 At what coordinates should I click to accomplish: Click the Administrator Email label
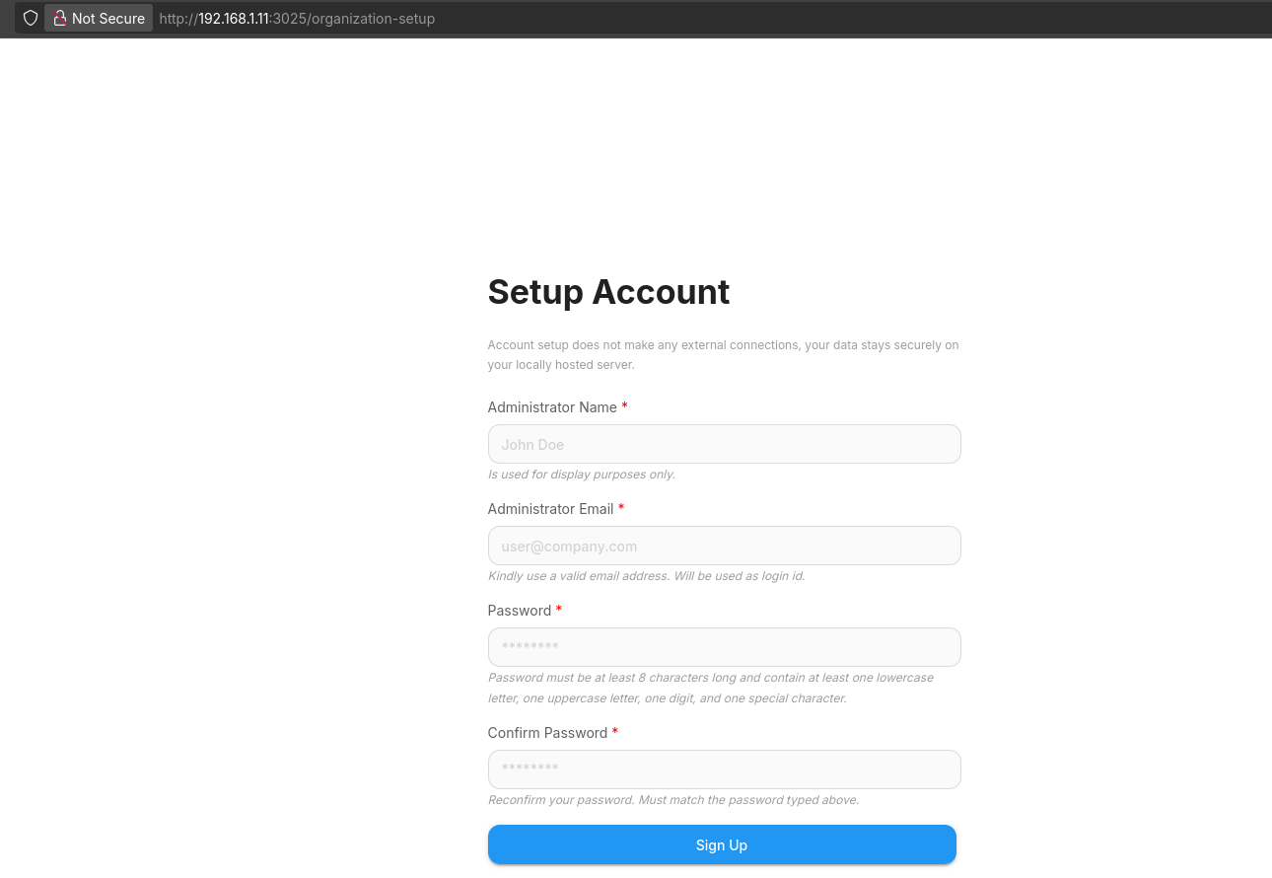click(x=550, y=509)
